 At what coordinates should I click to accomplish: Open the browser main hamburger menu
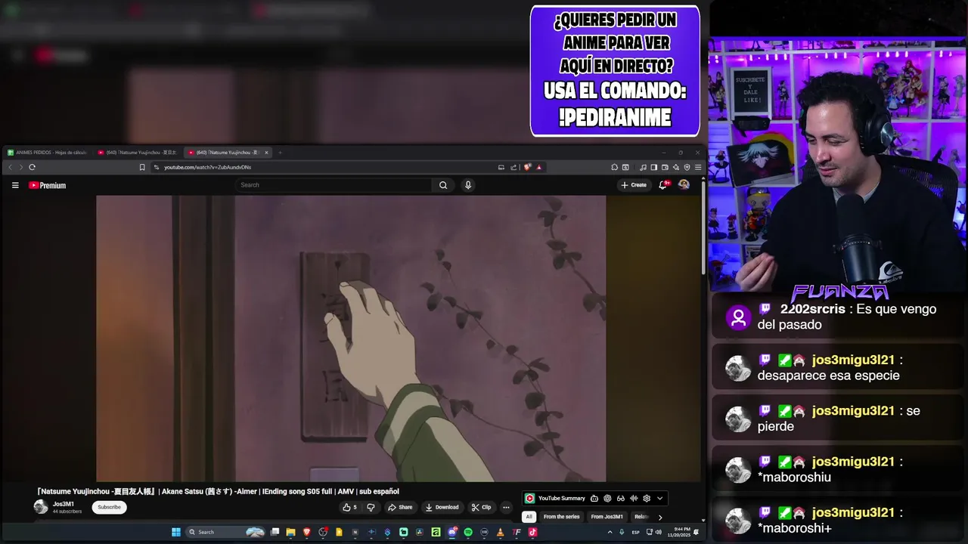pos(698,167)
